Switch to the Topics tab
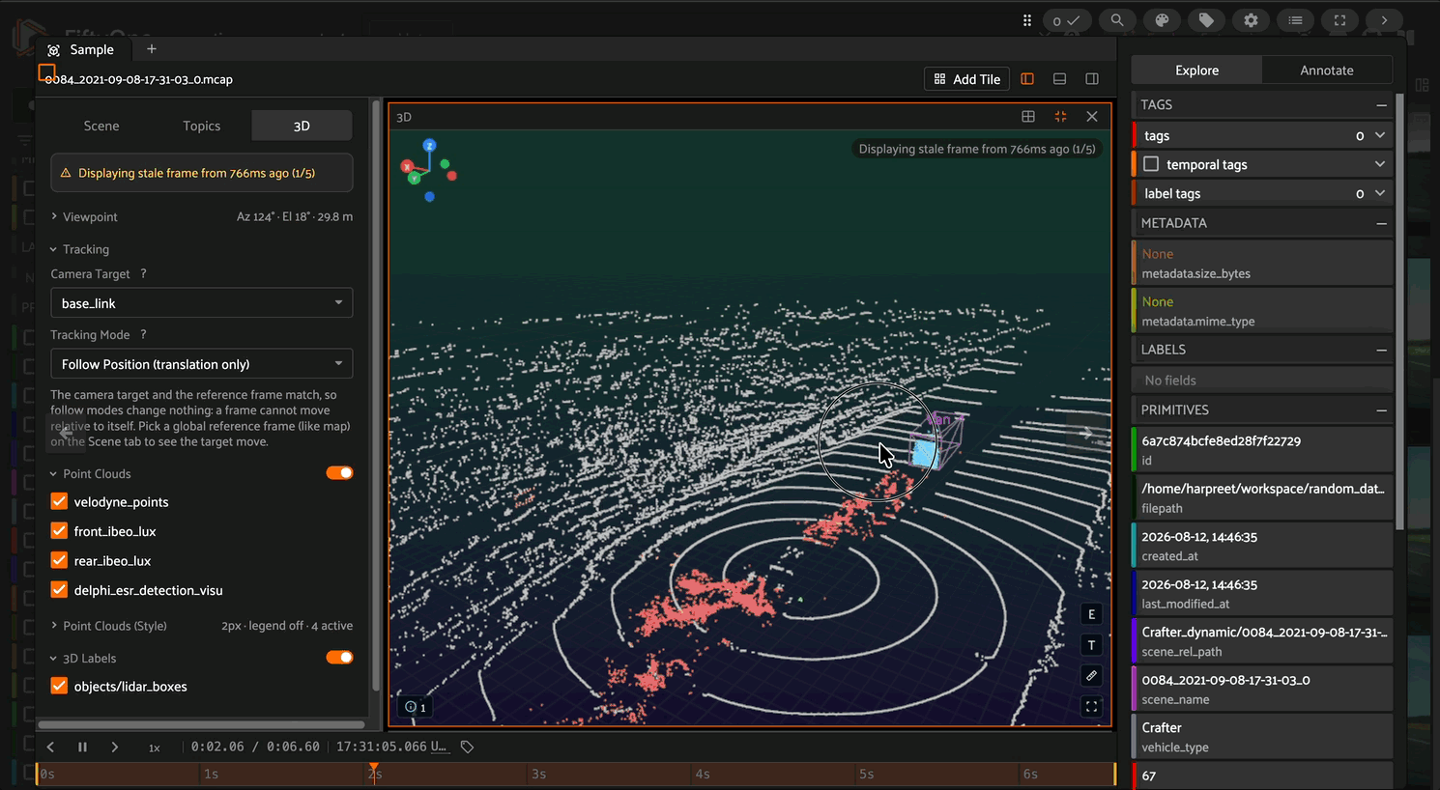1440x790 pixels. click(201, 126)
